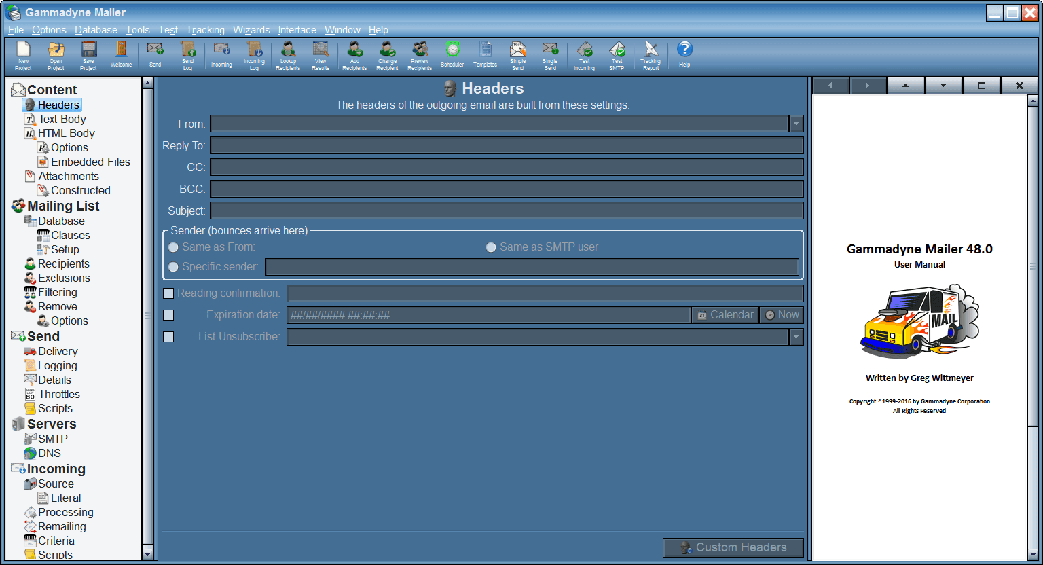This screenshot has height=565, width=1043.
Task: Go back in the manual panel
Action: (830, 86)
